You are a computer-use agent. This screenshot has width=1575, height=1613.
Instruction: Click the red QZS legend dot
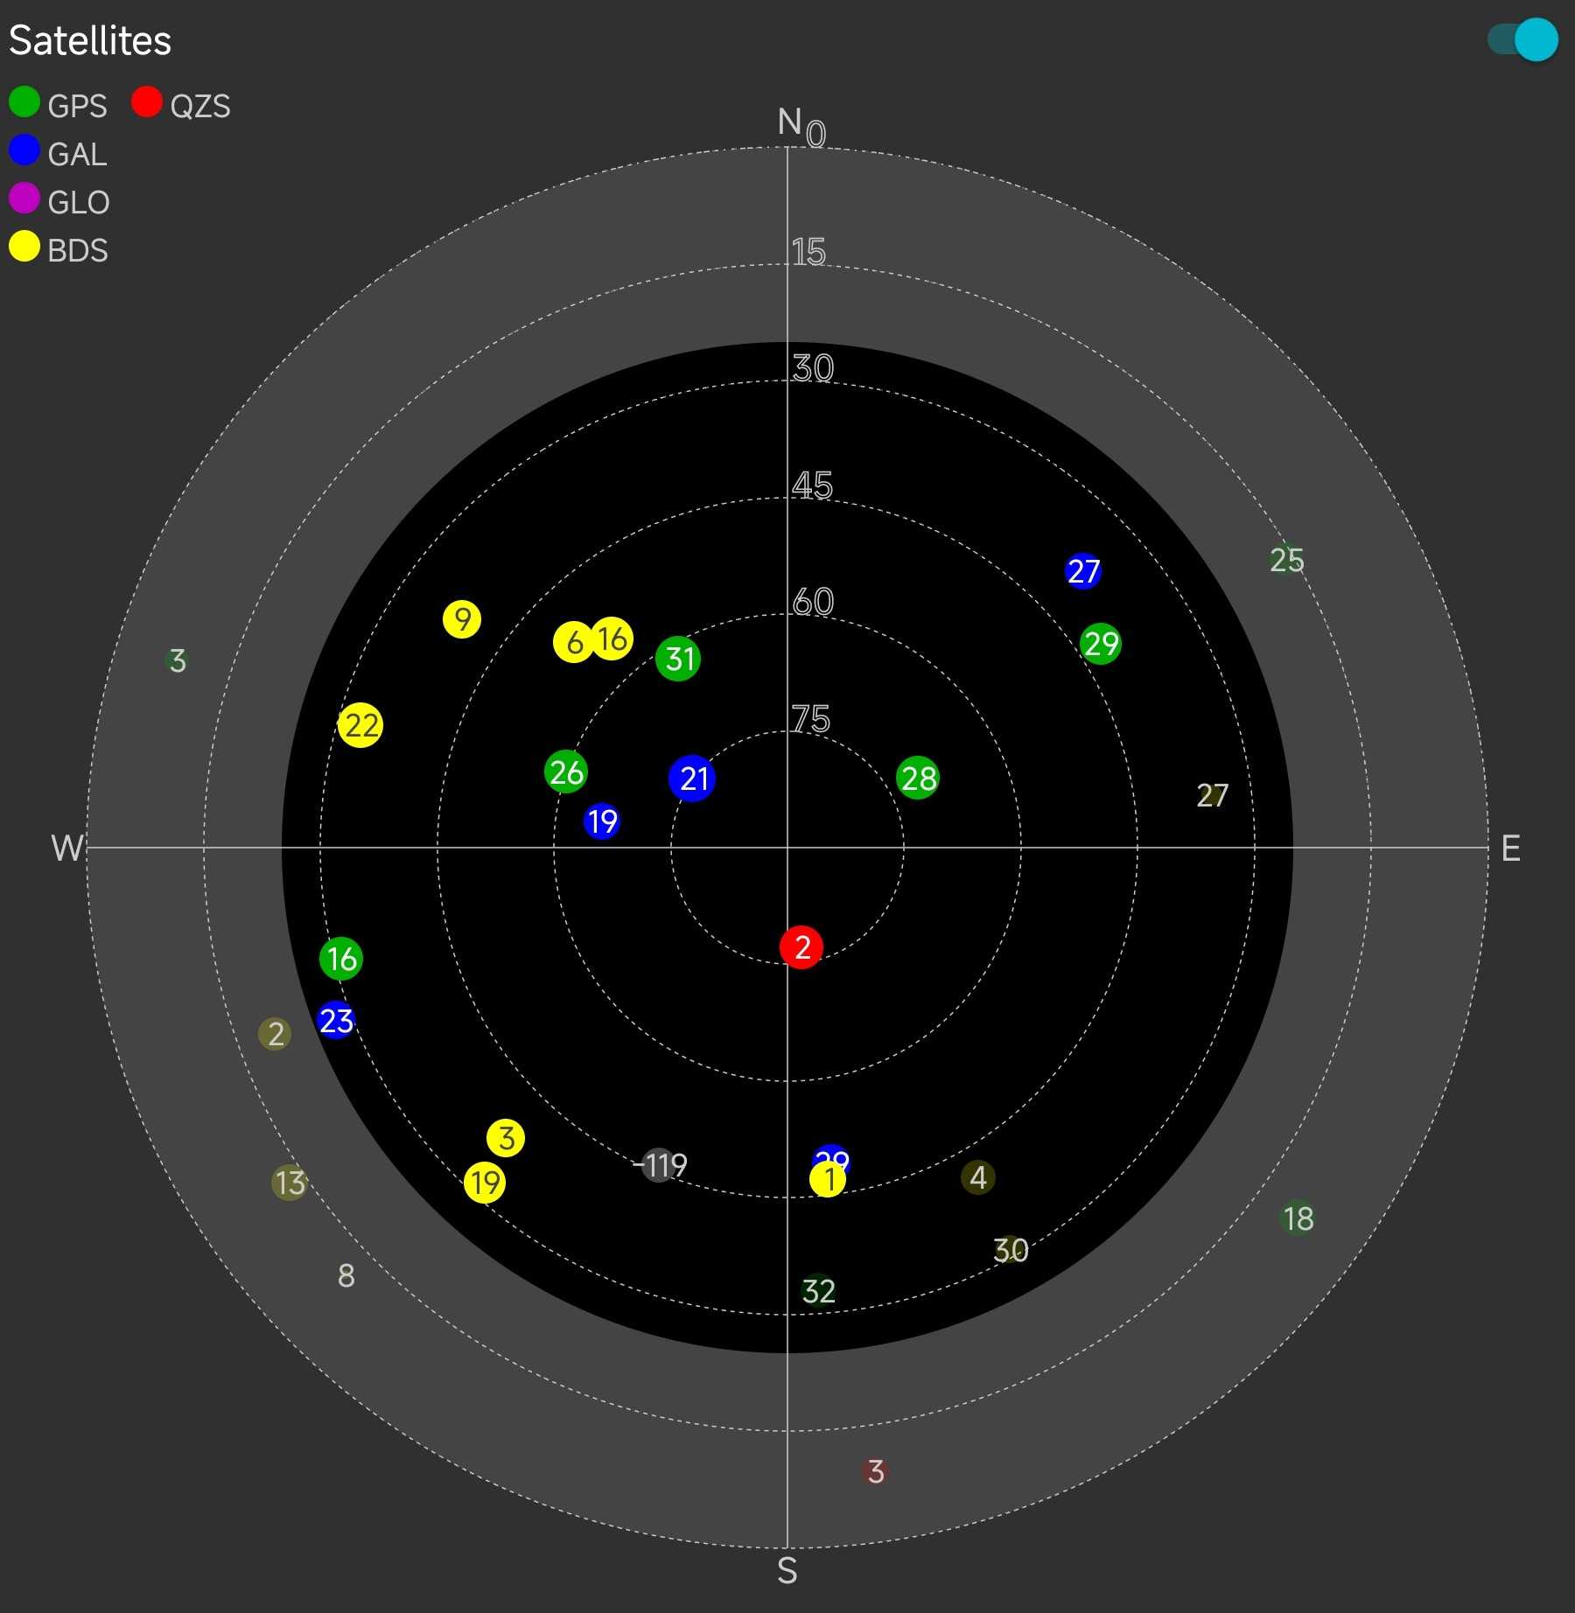[x=147, y=102]
